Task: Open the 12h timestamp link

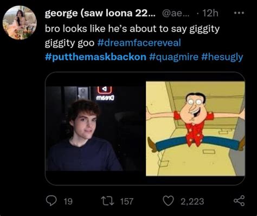Action: coord(210,13)
